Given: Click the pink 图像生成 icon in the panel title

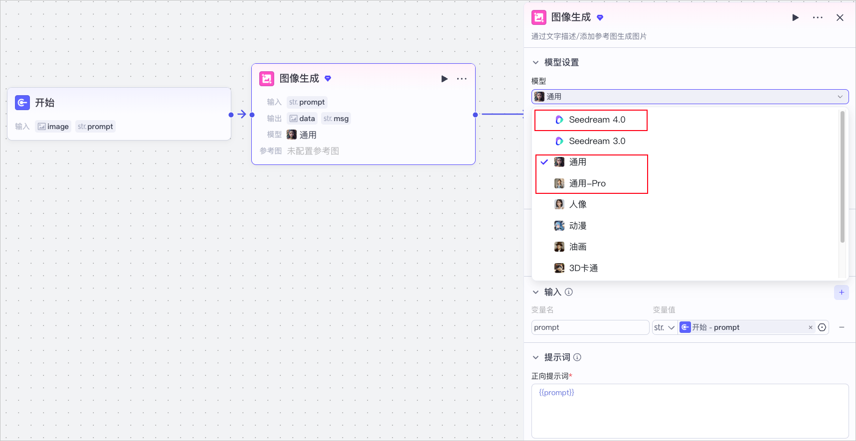Looking at the screenshot, I should (x=539, y=17).
